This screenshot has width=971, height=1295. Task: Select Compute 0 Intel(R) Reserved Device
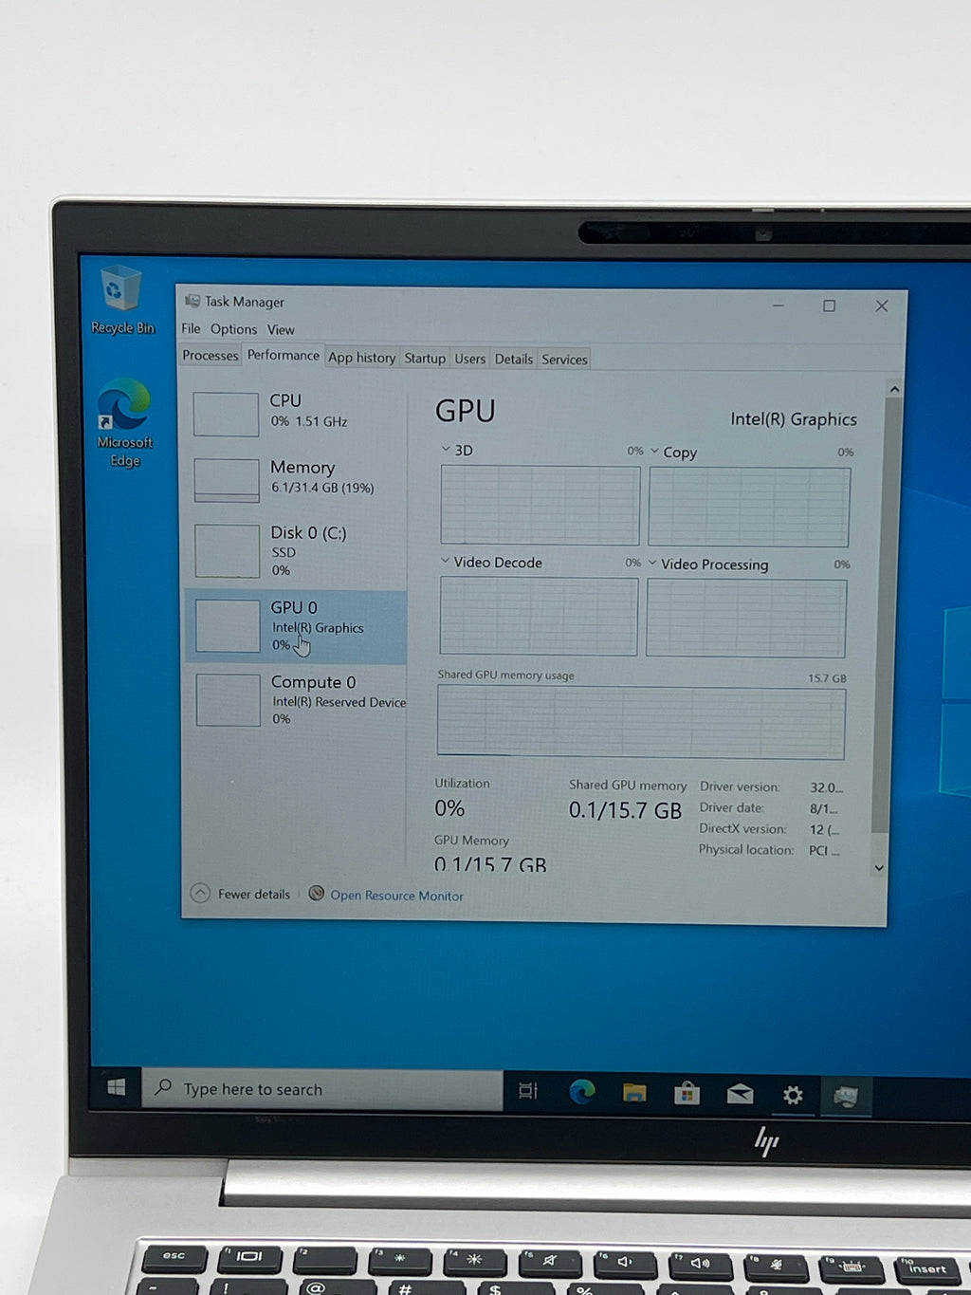(296, 700)
